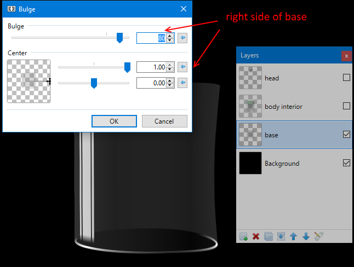Image resolution: width=354 pixels, height=267 pixels.
Task: Increase the 0.00 Center value spinner
Action: click(170, 80)
